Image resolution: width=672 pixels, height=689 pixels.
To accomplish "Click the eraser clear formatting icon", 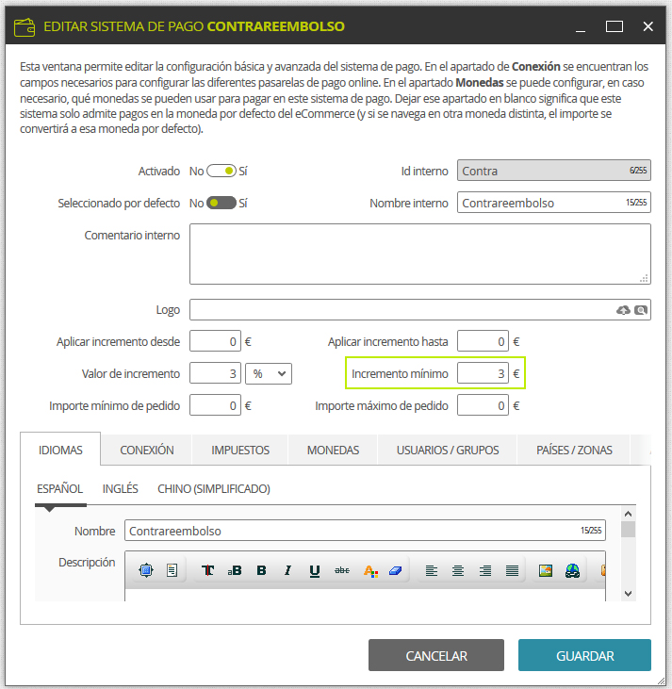I will (x=396, y=570).
